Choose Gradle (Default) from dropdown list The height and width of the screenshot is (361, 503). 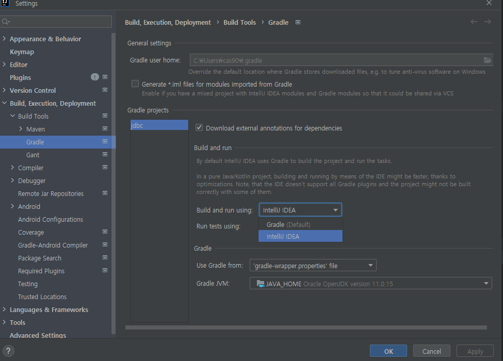[x=300, y=224]
